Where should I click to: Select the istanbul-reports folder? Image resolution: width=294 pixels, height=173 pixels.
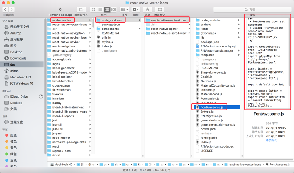(63, 116)
